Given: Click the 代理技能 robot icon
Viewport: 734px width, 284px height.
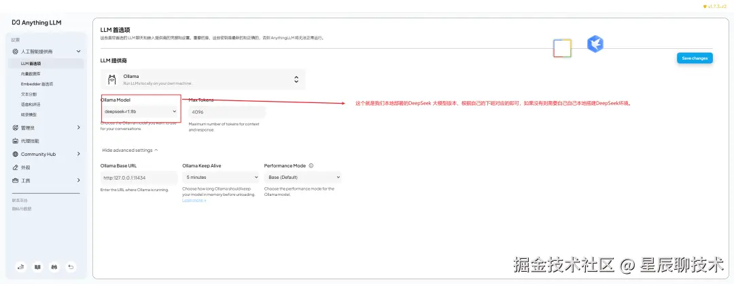Looking at the screenshot, I should [16, 140].
